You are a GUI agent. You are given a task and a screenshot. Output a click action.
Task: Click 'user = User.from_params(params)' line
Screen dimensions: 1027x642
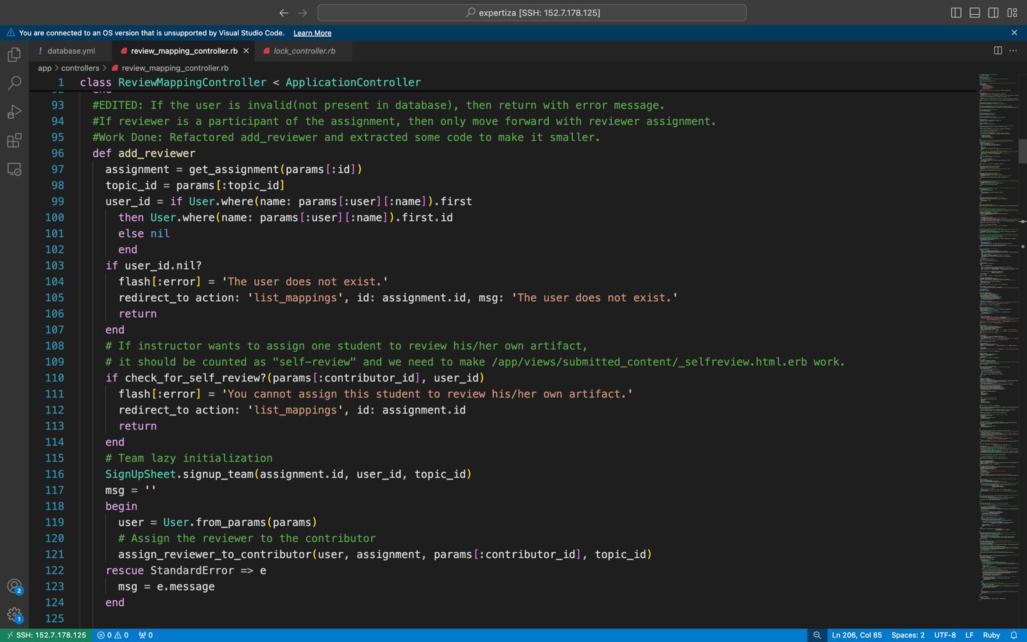click(218, 523)
